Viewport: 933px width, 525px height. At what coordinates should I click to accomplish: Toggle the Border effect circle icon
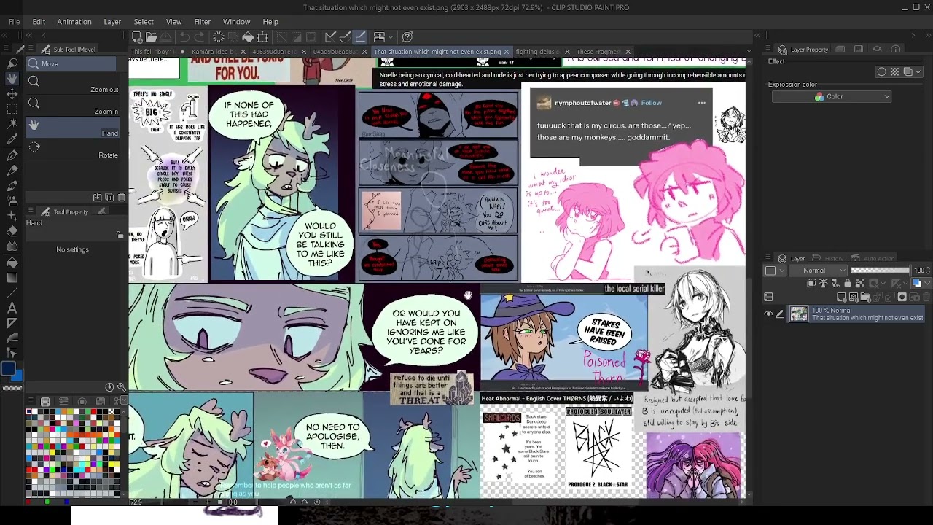coord(882,71)
